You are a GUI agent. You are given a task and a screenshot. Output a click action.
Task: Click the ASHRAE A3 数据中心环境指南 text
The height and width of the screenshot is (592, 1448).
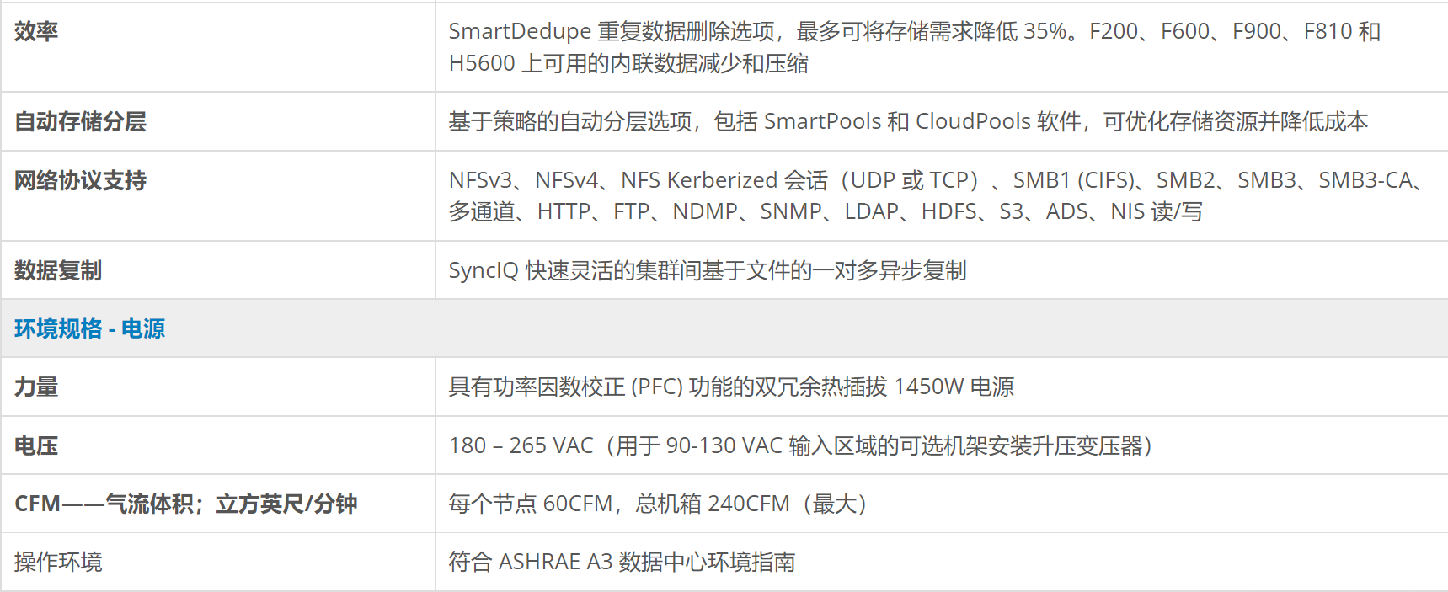pos(622,562)
